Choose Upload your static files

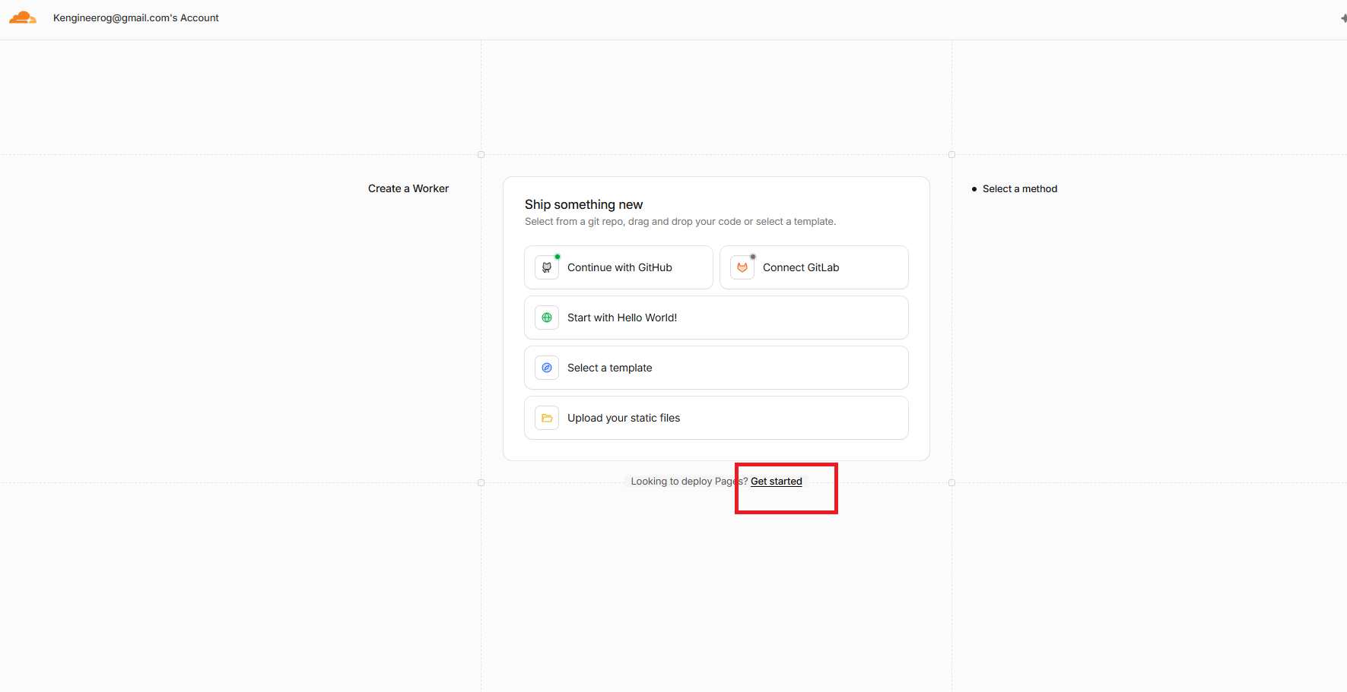pos(716,418)
